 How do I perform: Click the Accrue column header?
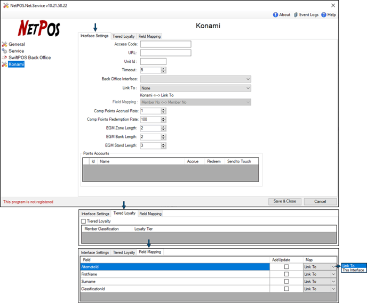pyautogui.click(x=195, y=161)
